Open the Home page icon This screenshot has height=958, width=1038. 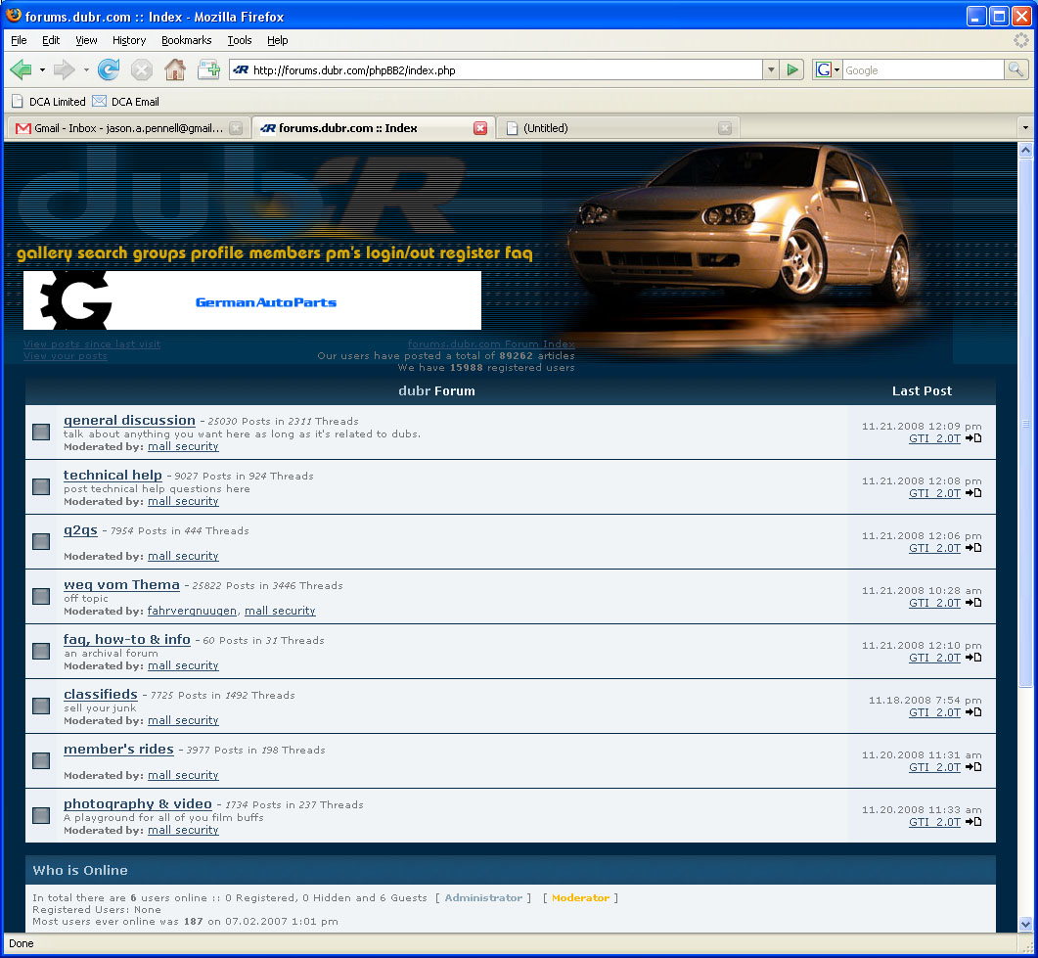[x=175, y=69]
